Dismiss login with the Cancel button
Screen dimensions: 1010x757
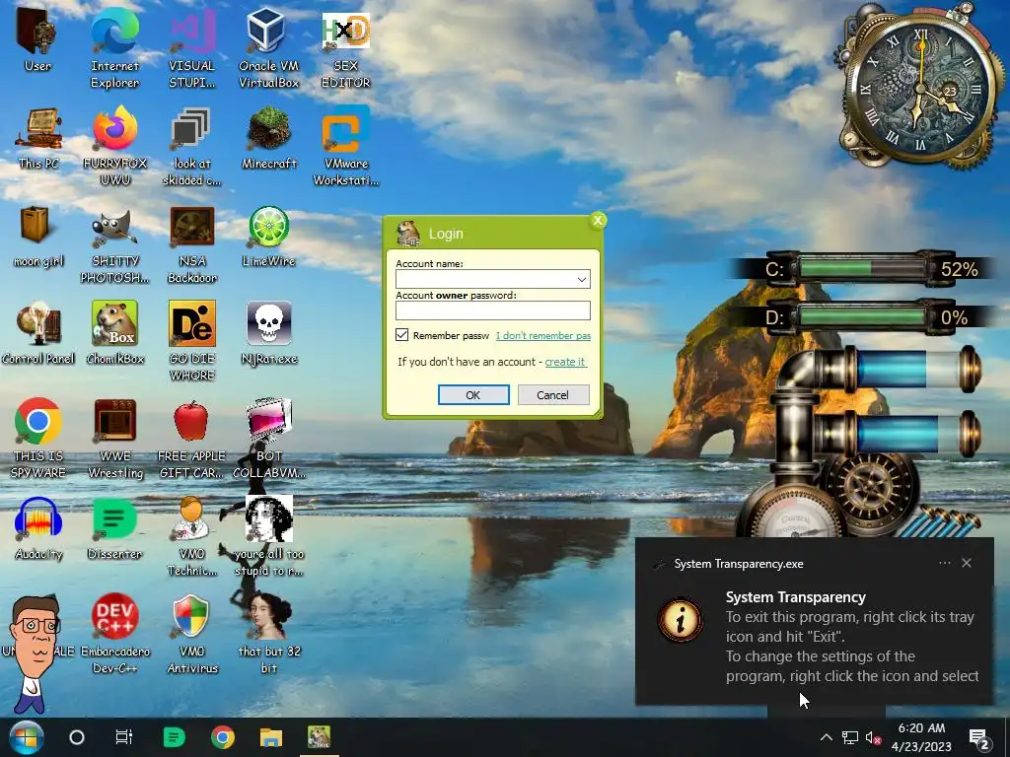pyautogui.click(x=553, y=394)
